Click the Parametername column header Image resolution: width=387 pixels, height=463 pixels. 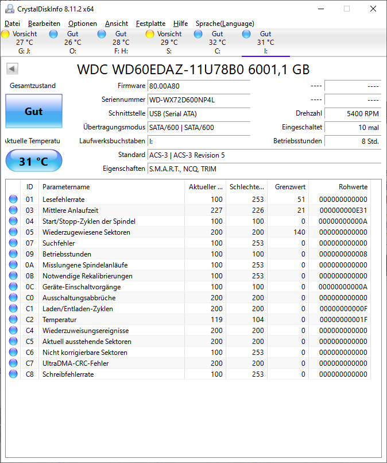pos(111,186)
